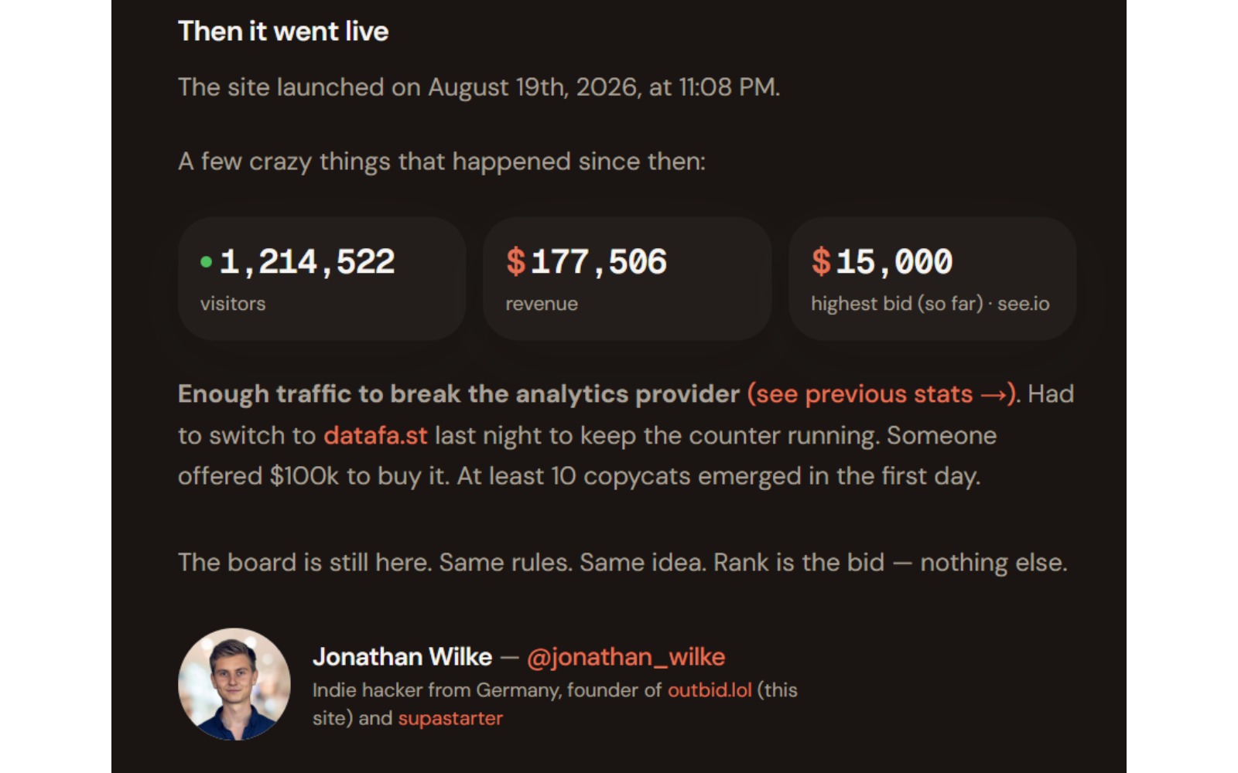Click the see.io bidder label

pyautogui.click(x=1024, y=304)
